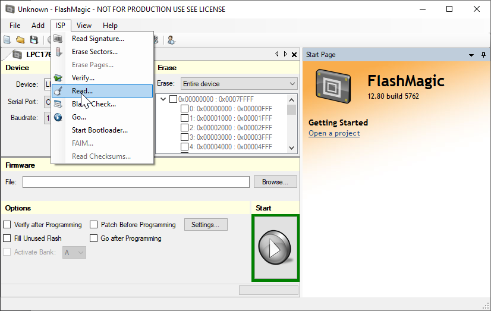Enable Verify after Programming

7,225
